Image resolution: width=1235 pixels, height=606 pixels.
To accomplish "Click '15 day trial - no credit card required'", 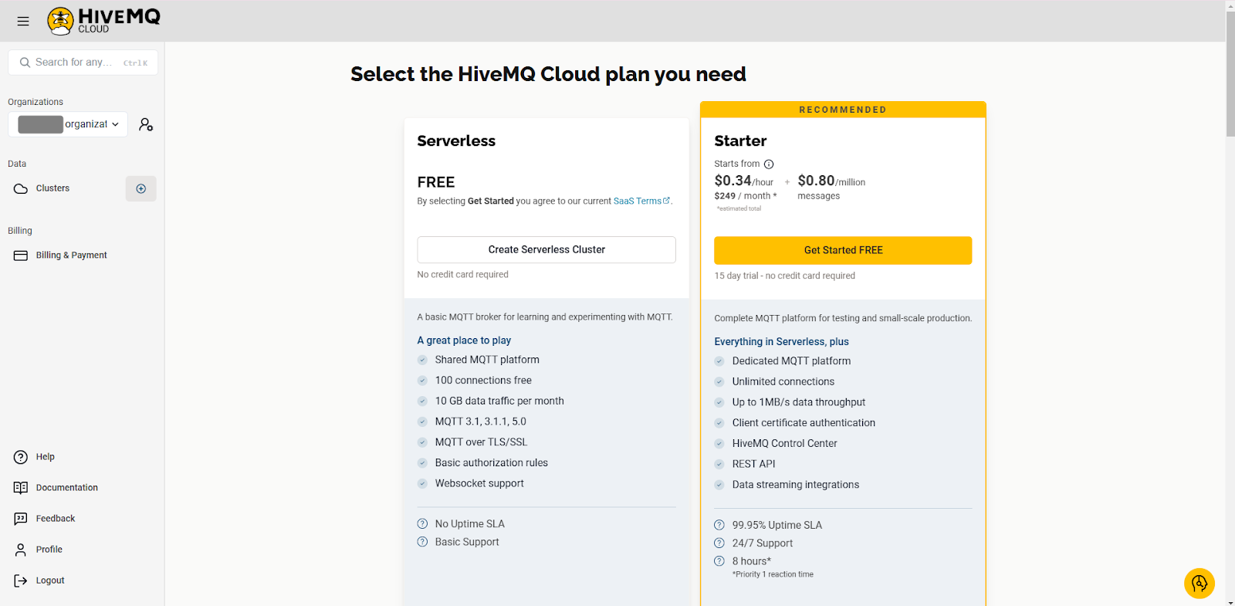I will click(784, 276).
